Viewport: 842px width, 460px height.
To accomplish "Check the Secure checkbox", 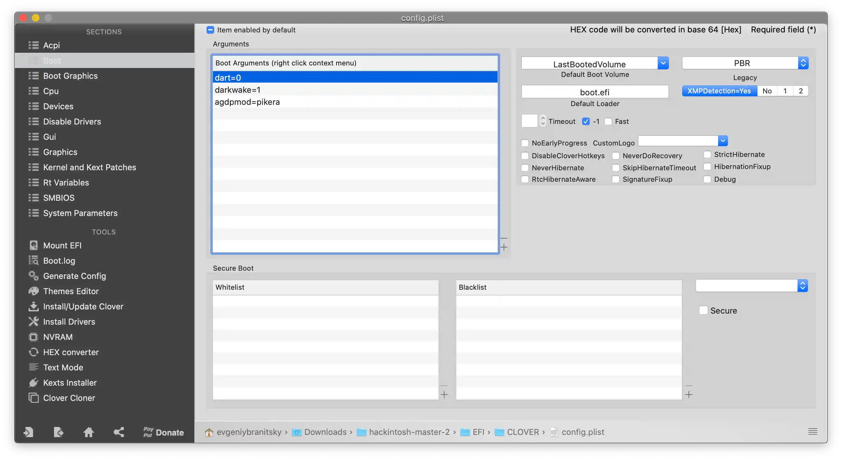I will 703,310.
